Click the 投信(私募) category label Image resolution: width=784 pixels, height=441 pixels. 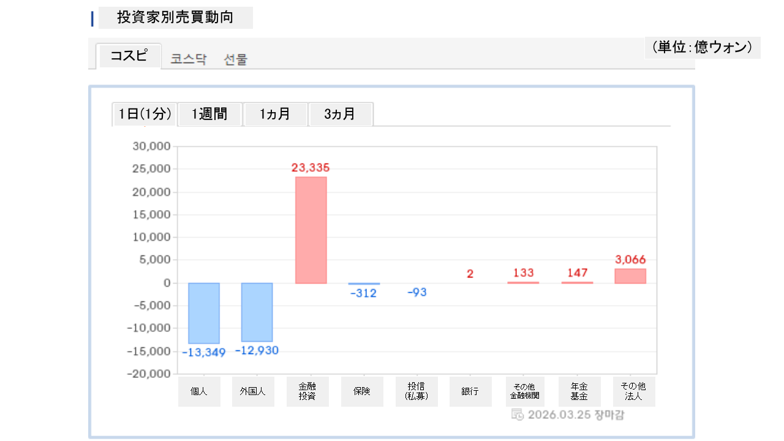click(417, 391)
